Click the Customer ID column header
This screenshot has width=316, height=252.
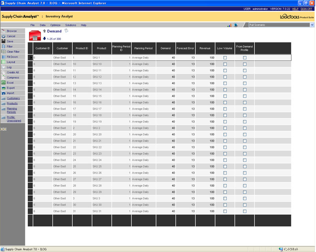[43, 48]
